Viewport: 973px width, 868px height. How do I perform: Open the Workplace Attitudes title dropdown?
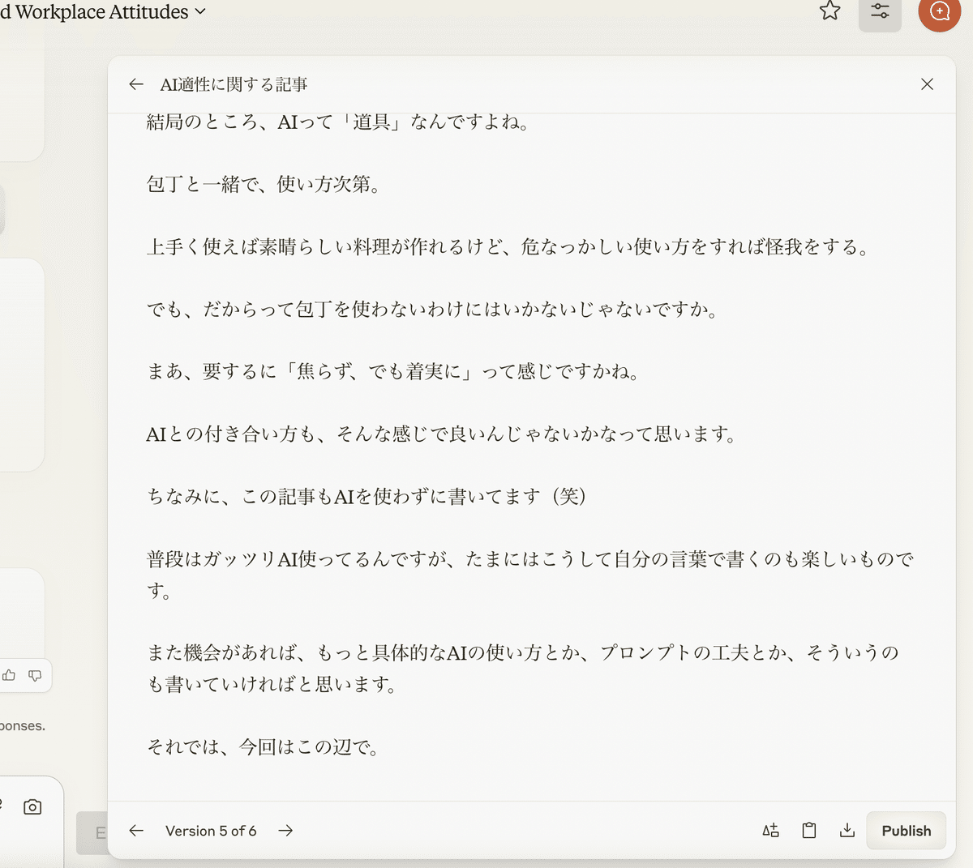[x=198, y=11]
